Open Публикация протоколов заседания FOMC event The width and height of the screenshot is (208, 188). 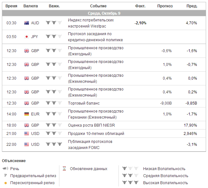click(x=90, y=145)
